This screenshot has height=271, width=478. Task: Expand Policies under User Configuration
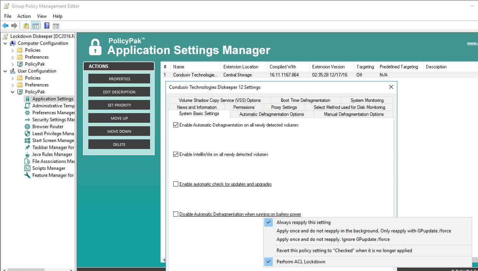13,78
